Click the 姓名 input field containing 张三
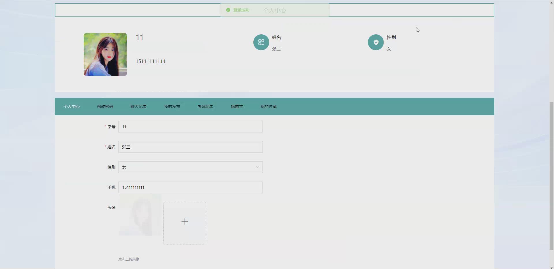This screenshot has height=269, width=554. pyautogui.click(x=190, y=147)
